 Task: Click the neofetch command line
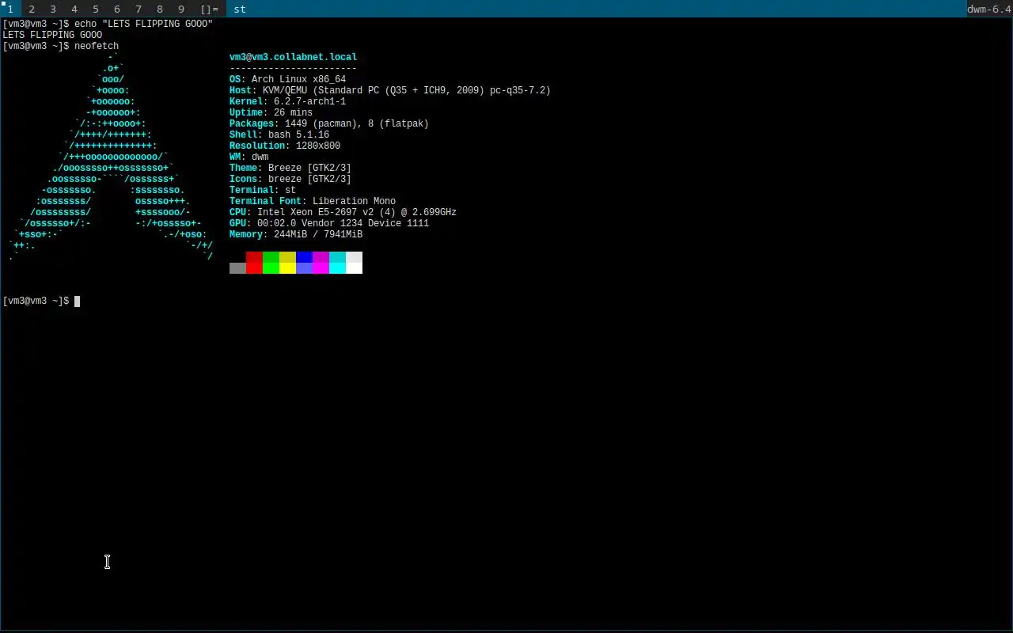61,46
